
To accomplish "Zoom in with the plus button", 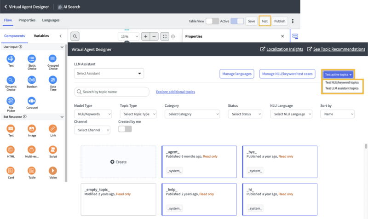I will (146, 36).
